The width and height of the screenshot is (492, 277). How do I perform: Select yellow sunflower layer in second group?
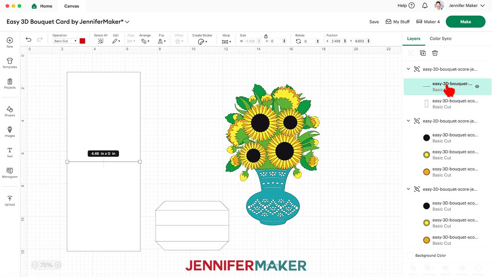tap(447, 155)
